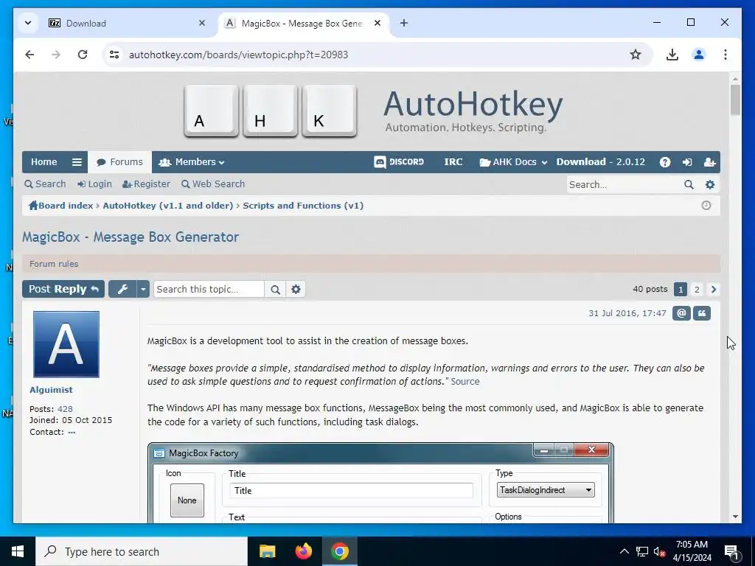
Task: Click the login arrow icon in navbar
Action: coord(687,162)
